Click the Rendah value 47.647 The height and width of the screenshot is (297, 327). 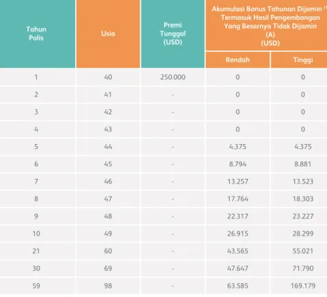coord(237,268)
